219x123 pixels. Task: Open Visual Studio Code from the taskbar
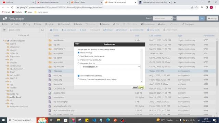pyautogui.click(x=94, y=120)
